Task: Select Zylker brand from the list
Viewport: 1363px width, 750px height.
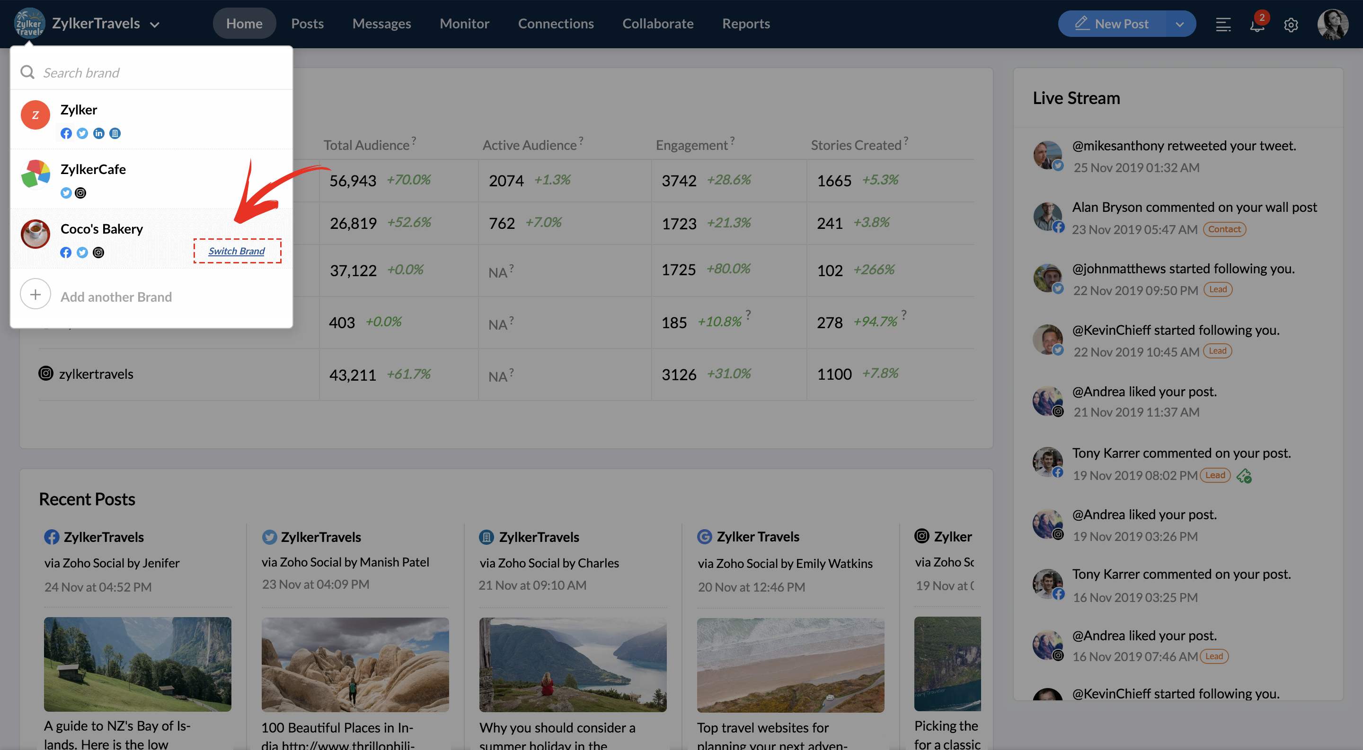Action: [x=78, y=110]
